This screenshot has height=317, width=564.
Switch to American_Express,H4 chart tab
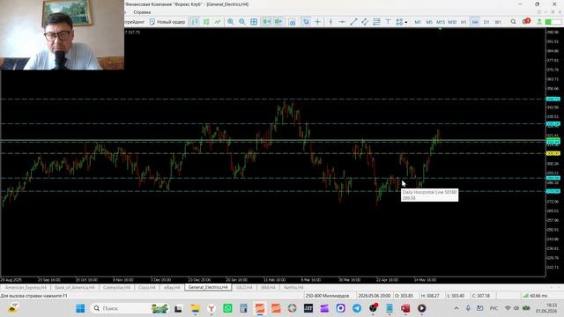26,288
